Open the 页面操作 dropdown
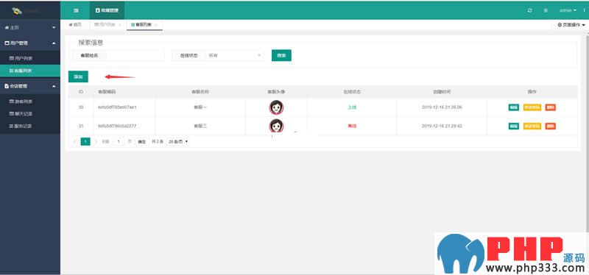This screenshot has height=275, width=589. point(571,25)
